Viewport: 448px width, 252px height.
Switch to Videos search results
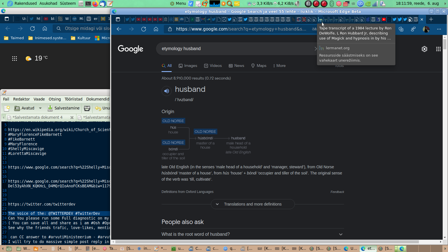tap(213, 66)
